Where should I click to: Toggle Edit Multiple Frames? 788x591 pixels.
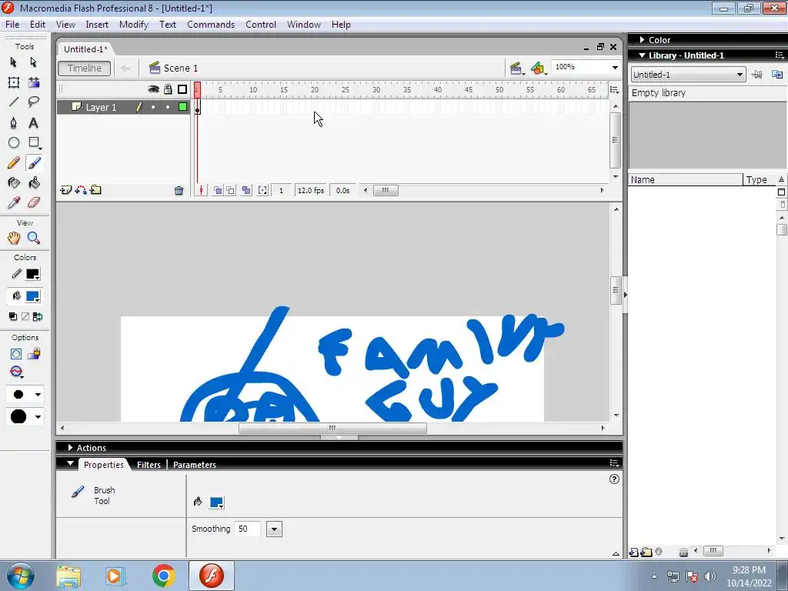[x=246, y=191]
